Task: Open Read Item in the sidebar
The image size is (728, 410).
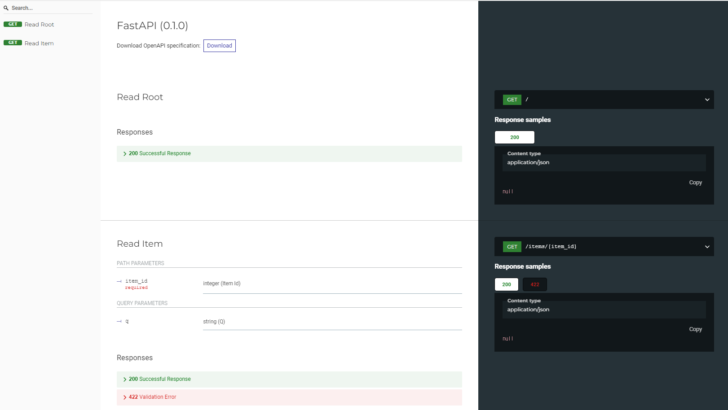Action: point(39,44)
